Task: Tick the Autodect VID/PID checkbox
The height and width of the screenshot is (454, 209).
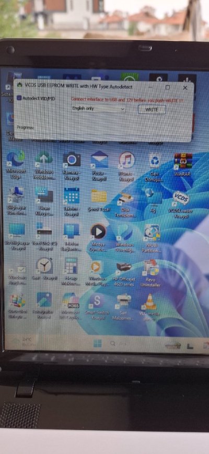Action: [19, 98]
